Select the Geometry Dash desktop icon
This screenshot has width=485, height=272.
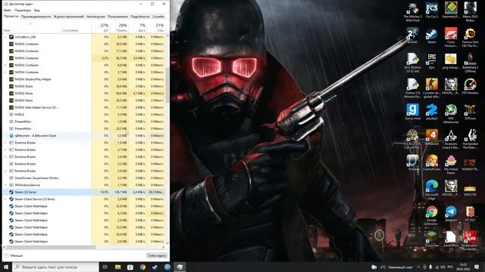pyautogui.click(x=451, y=10)
